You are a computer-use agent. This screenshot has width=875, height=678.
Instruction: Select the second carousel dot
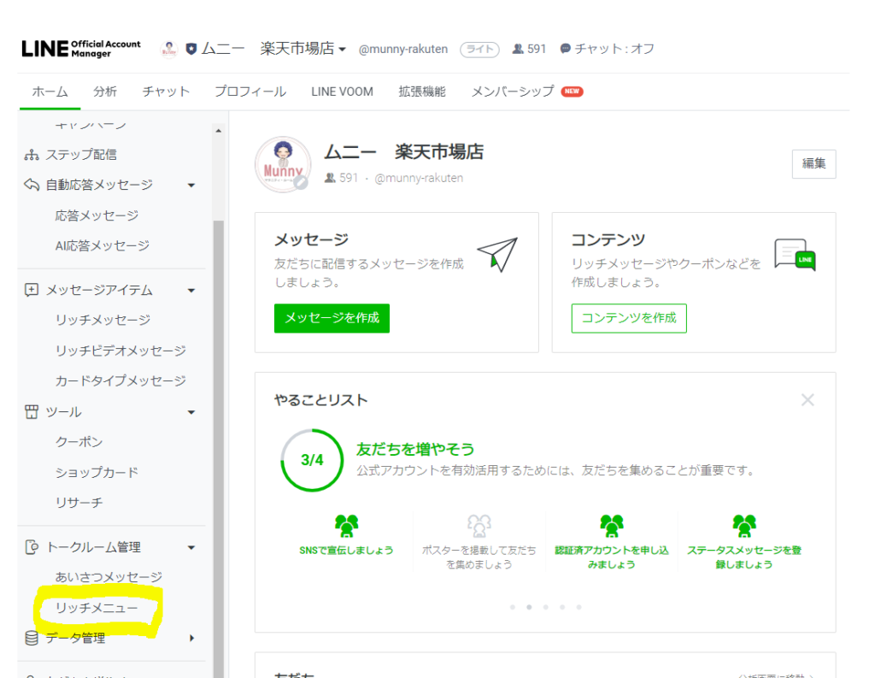[529, 606]
